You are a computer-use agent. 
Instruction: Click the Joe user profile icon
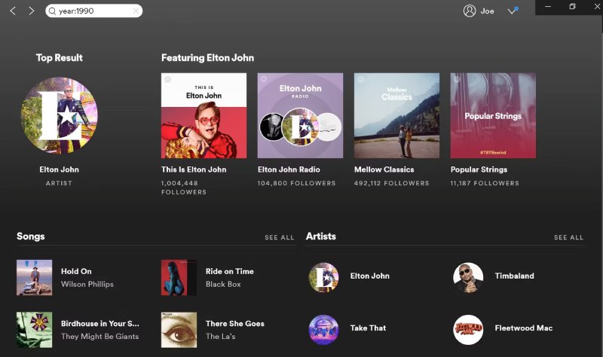click(x=470, y=11)
